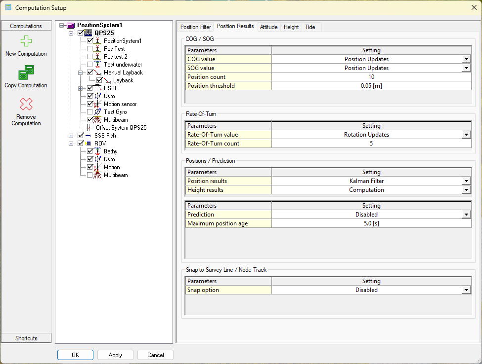The width and height of the screenshot is (482, 364).
Task: Enable the Pos Test checkbox
Action: pyautogui.click(x=89, y=49)
